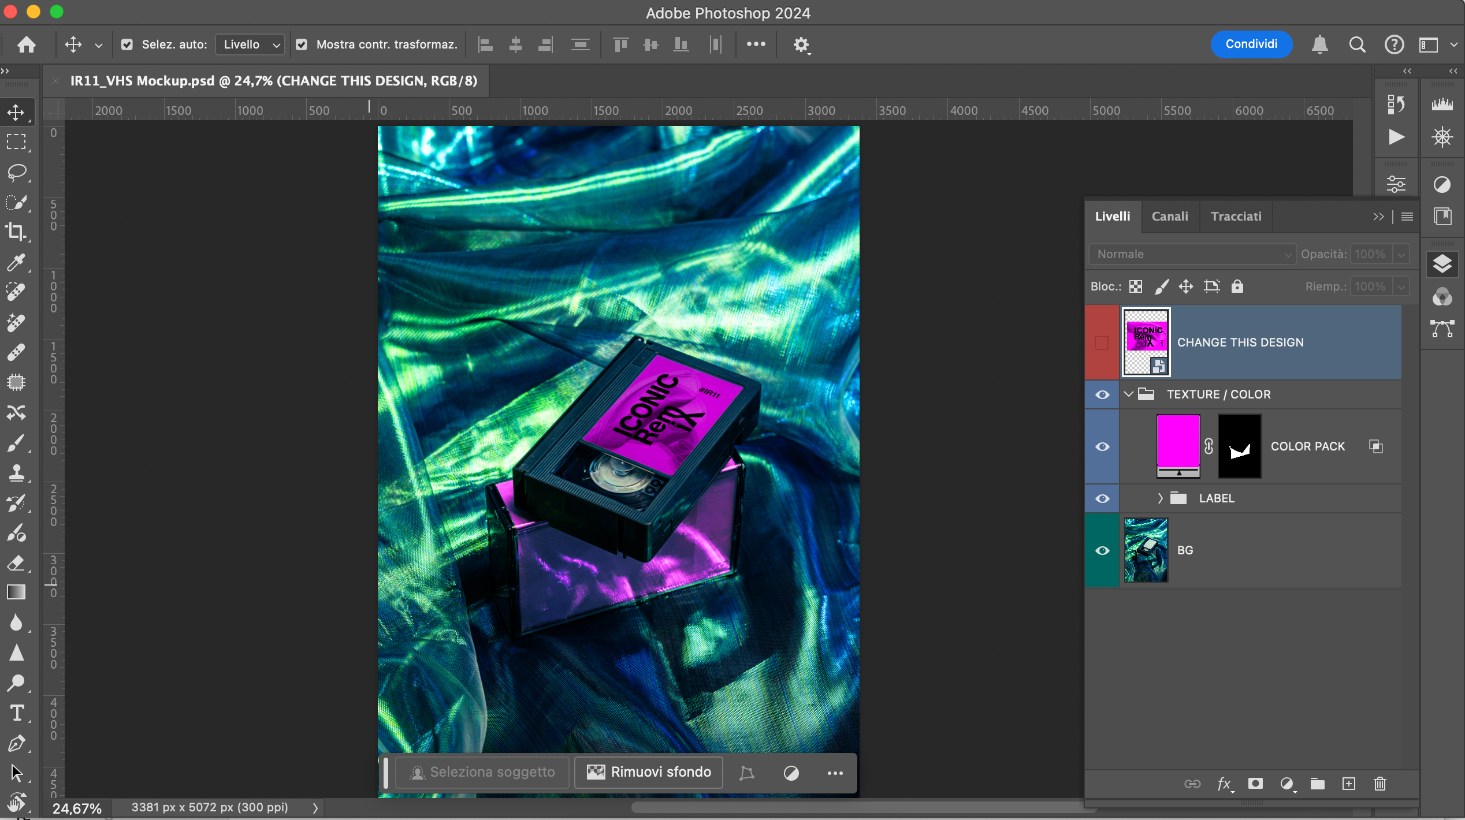Click the lock all layer icon
Image resolution: width=1465 pixels, height=820 pixels.
[1237, 286]
